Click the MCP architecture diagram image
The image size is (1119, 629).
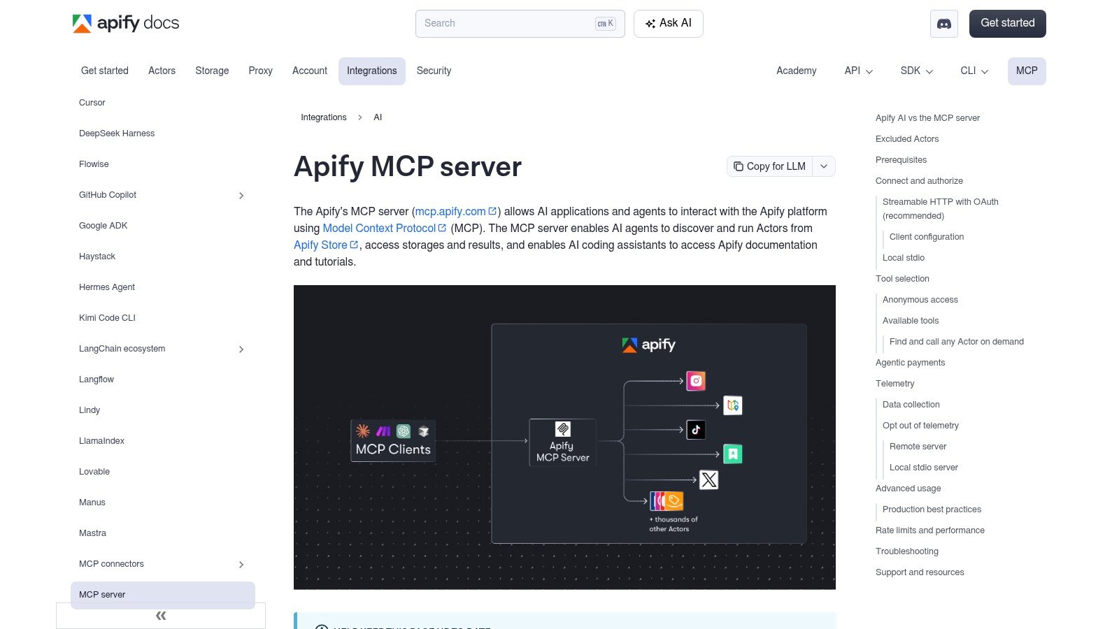click(x=564, y=437)
